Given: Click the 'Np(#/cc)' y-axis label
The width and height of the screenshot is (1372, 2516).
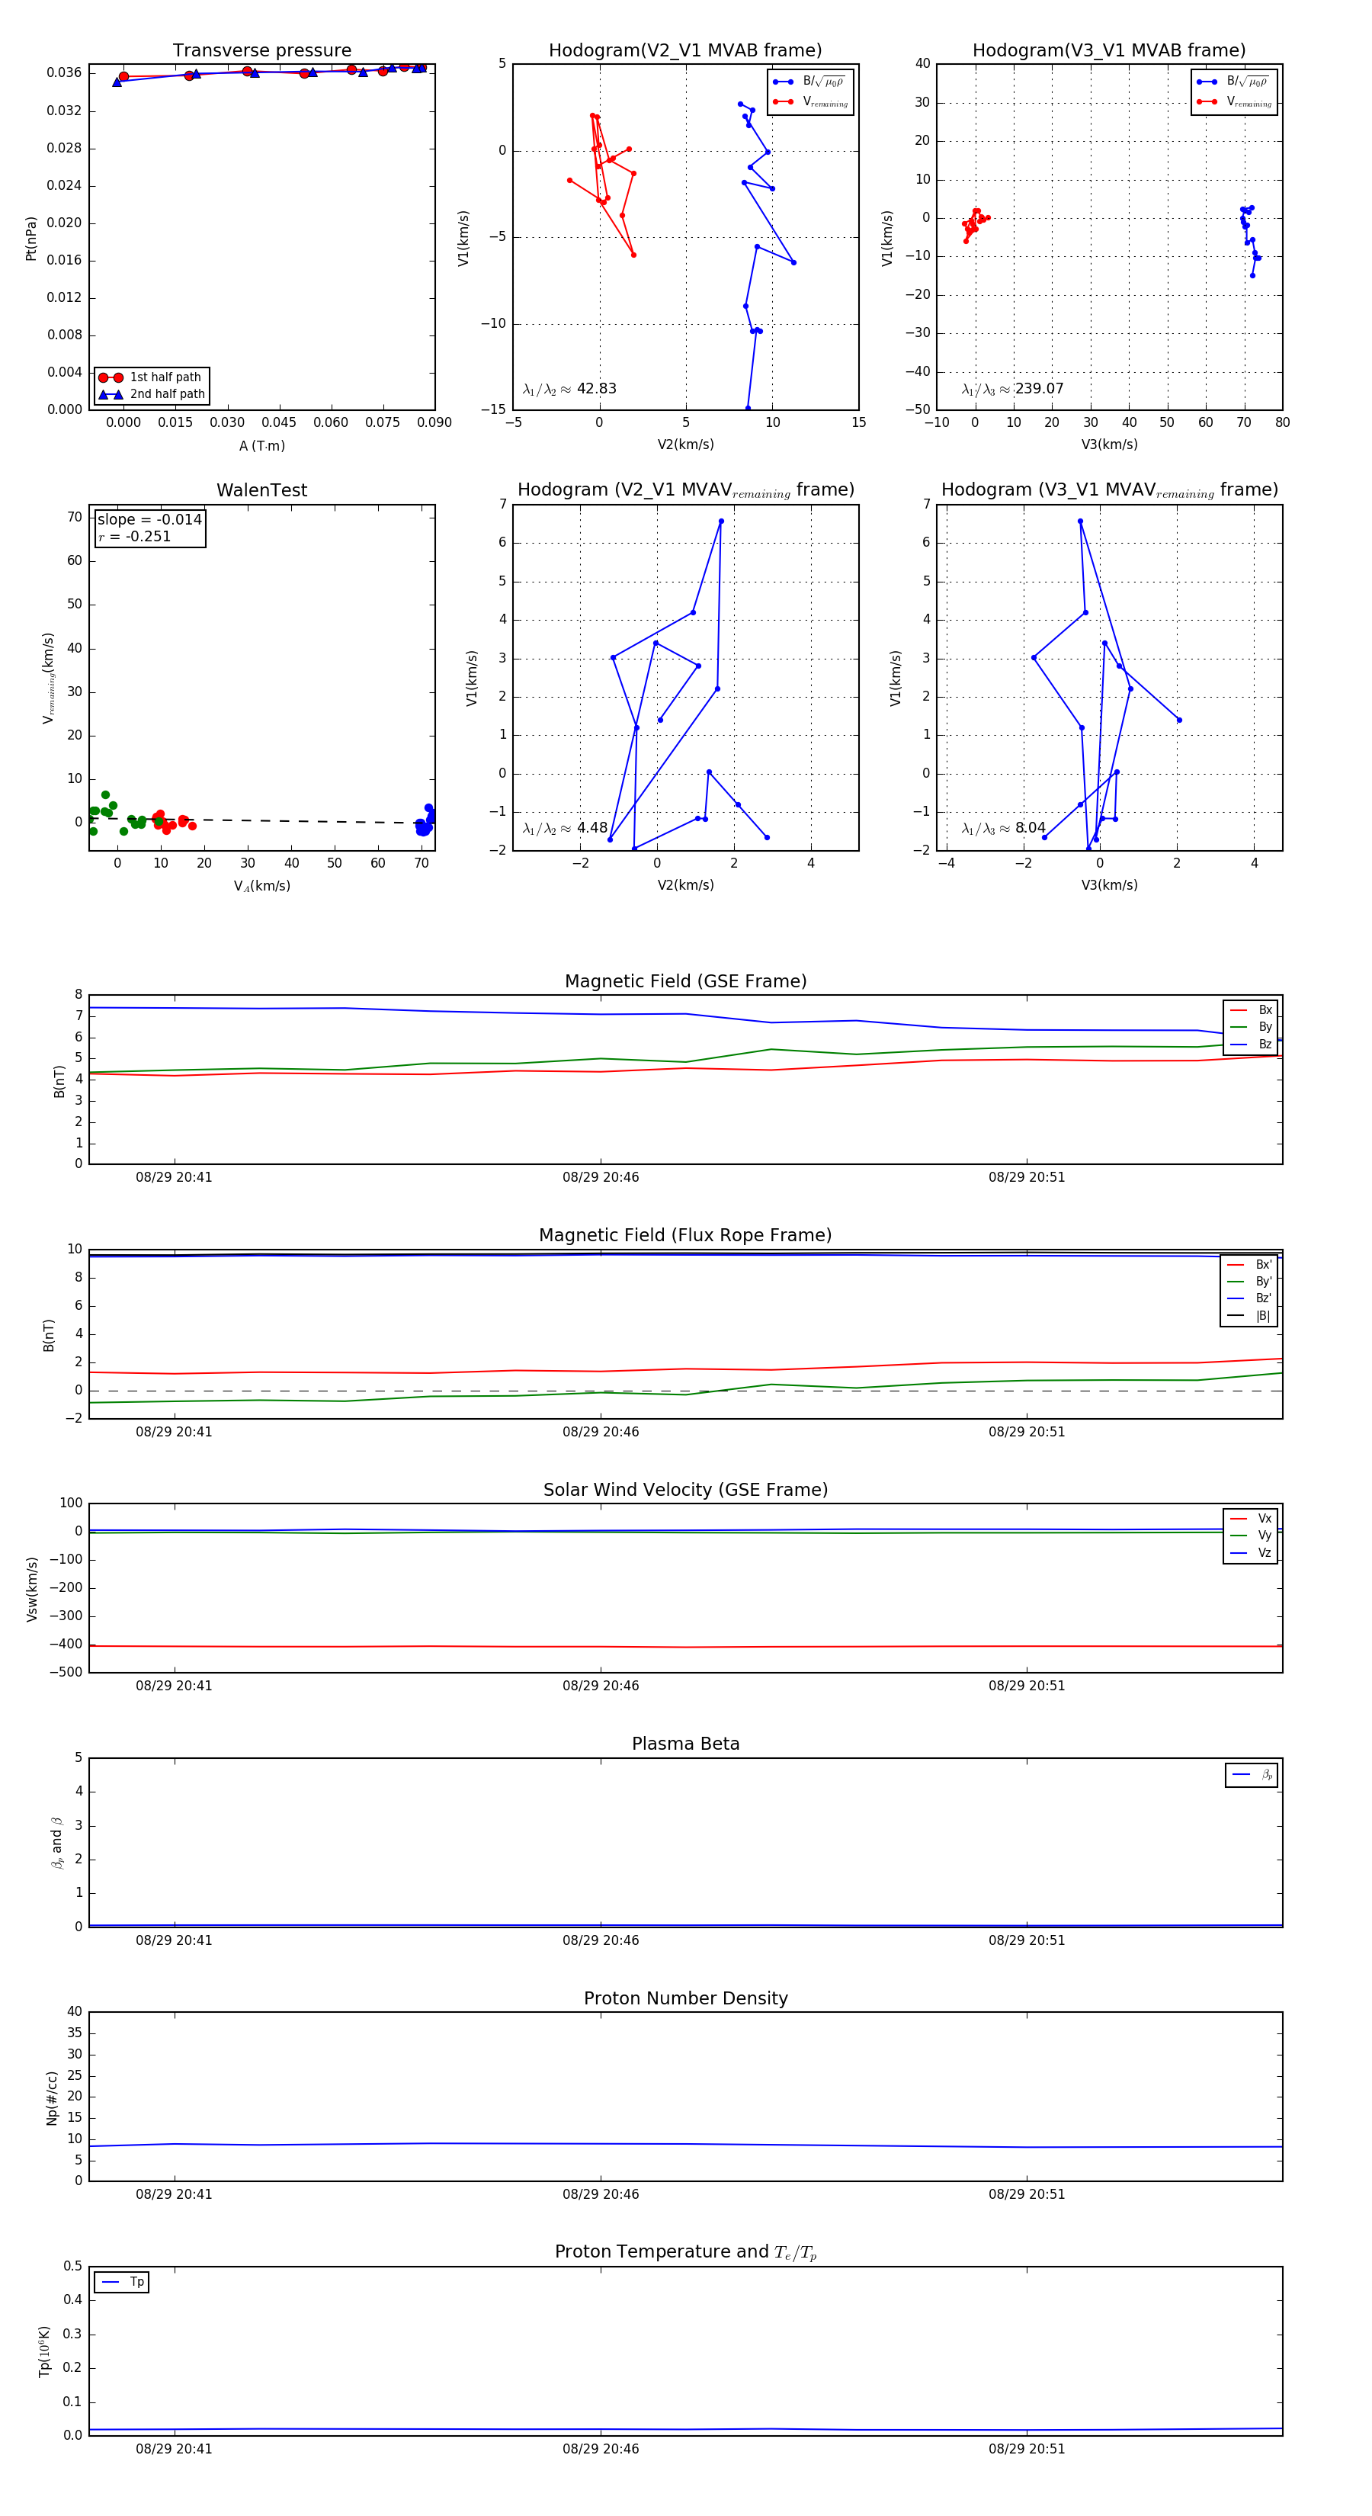Looking at the screenshot, I should pyautogui.click(x=53, y=2098).
